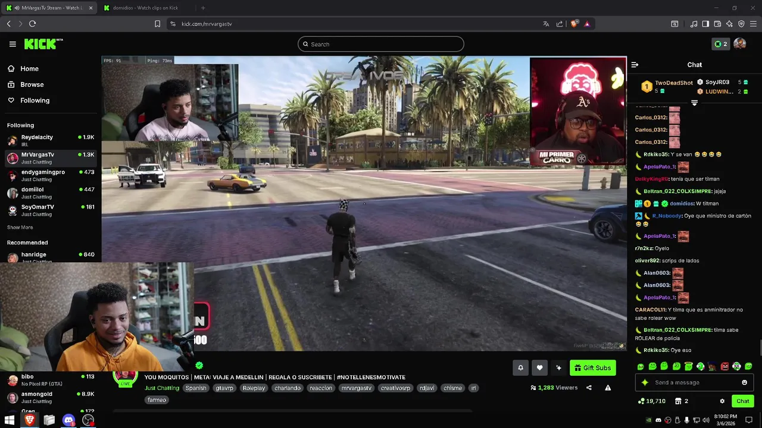762x428 pixels.
Task: Collapse the chat panel arrow icon
Action: point(635,65)
